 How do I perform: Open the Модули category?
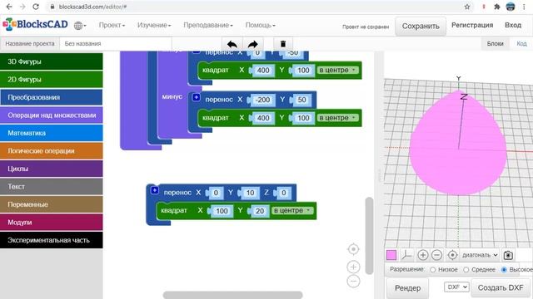coord(52,222)
